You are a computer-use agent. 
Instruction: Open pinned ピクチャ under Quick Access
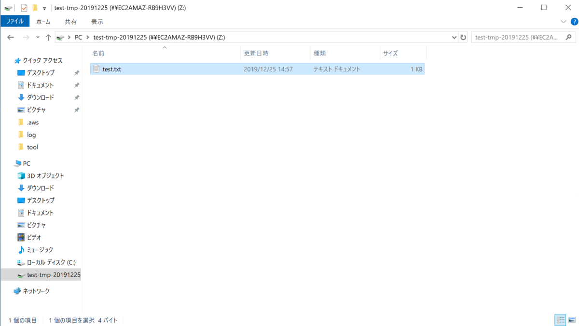(x=36, y=110)
